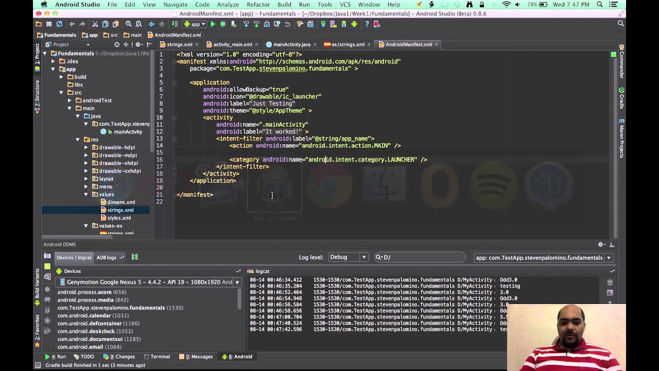Open the logcat app filter dropdown
Viewport: 659px width, 371px height.
[x=543, y=258]
